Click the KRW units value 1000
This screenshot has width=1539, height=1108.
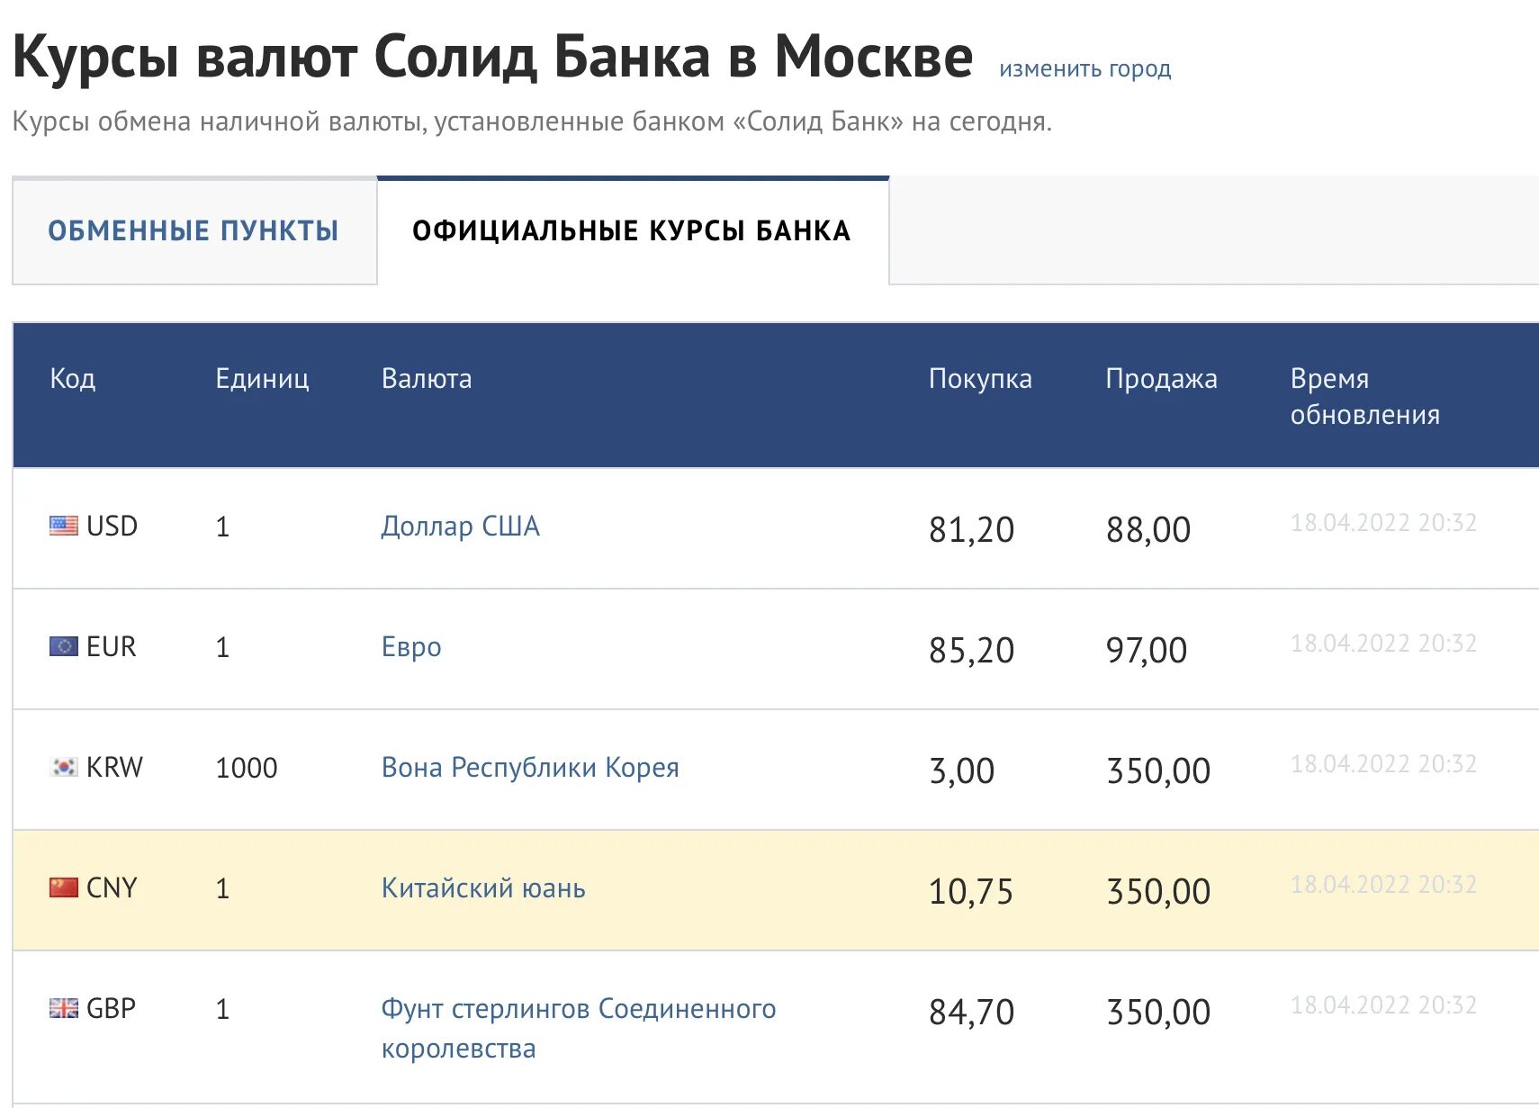(247, 768)
